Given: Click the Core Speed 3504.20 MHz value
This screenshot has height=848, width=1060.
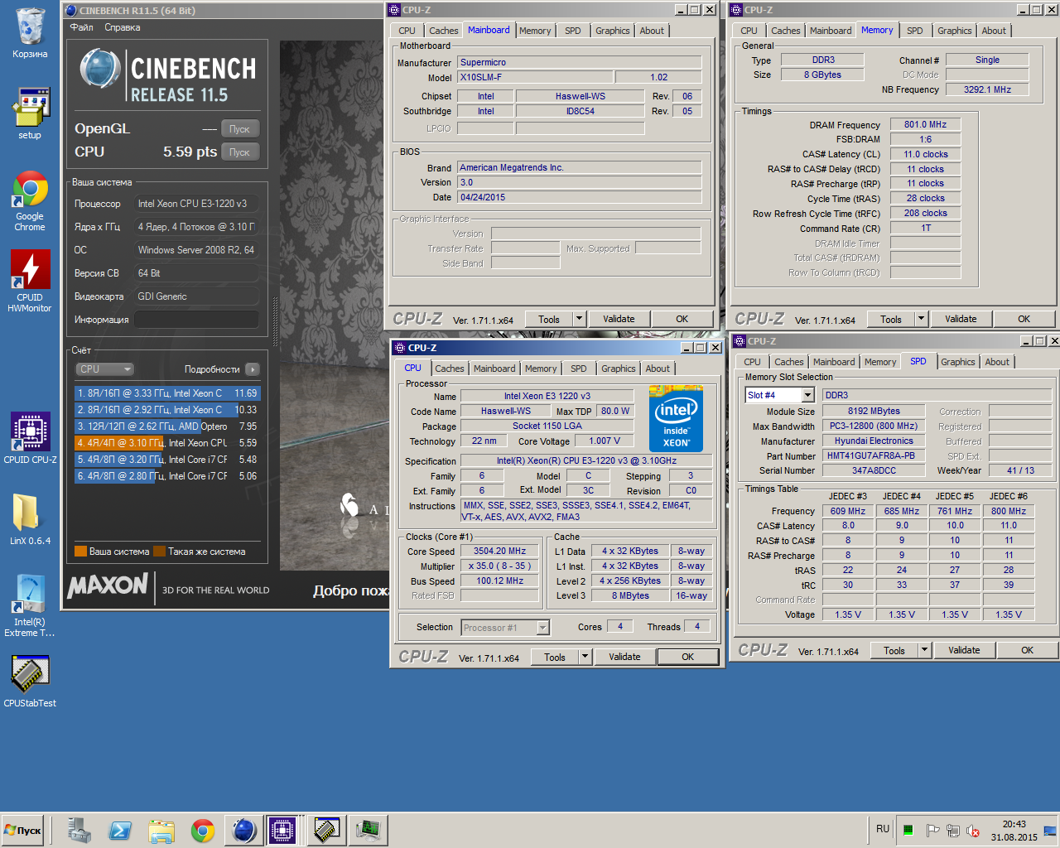Looking at the screenshot, I should click(x=500, y=551).
